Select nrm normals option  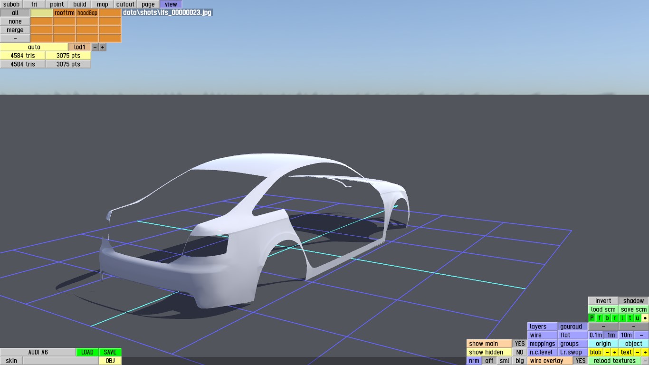click(474, 361)
